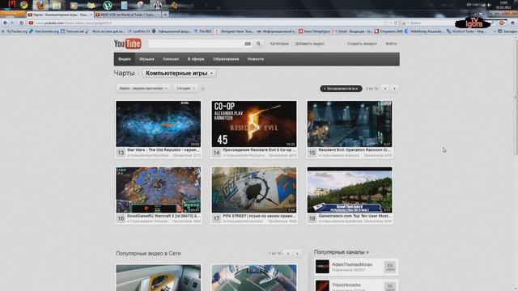Open the Категории link
518x291 pixels.
coord(279,44)
